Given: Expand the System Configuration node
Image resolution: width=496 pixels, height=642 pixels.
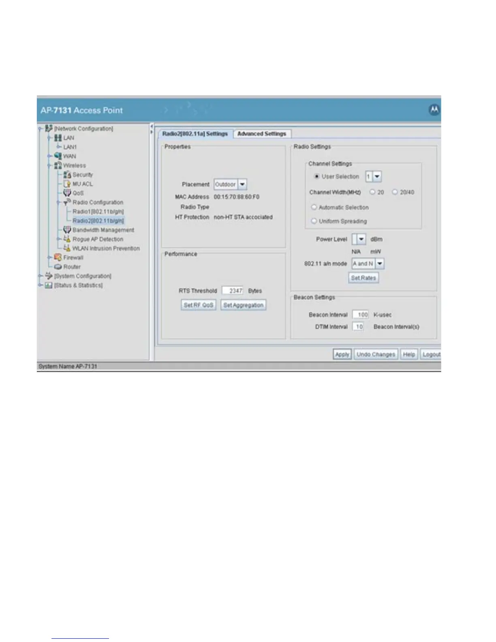Looking at the screenshot, I should tap(40, 276).
